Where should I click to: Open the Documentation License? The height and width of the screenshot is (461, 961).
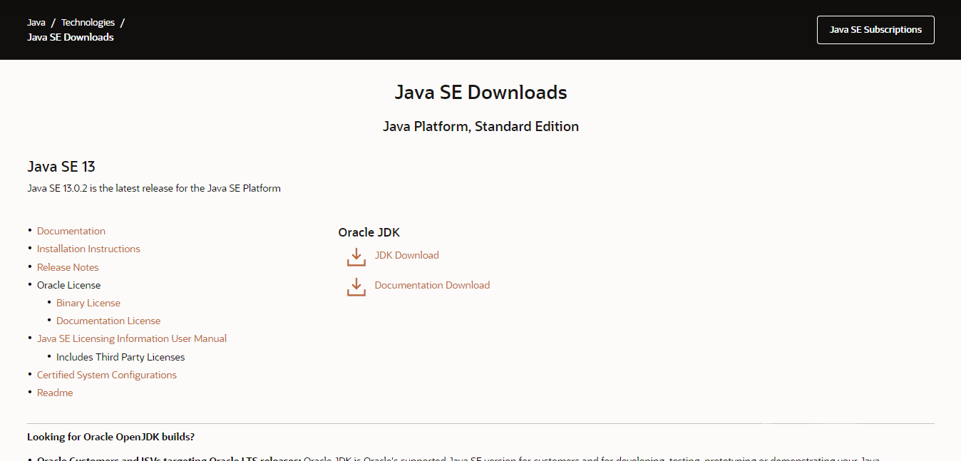[x=108, y=320]
